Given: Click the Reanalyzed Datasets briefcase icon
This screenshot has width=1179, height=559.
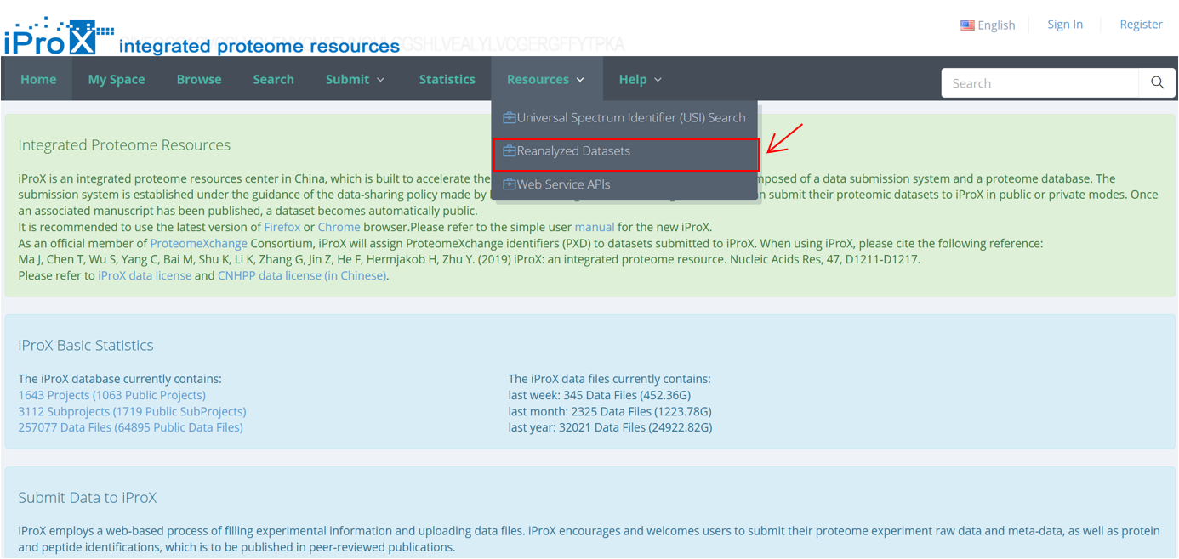Looking at the screenshot, I should 510,150.
